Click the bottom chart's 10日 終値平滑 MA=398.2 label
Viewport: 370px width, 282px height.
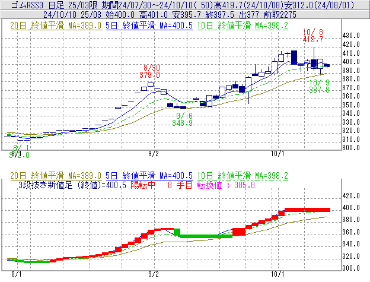243,176
